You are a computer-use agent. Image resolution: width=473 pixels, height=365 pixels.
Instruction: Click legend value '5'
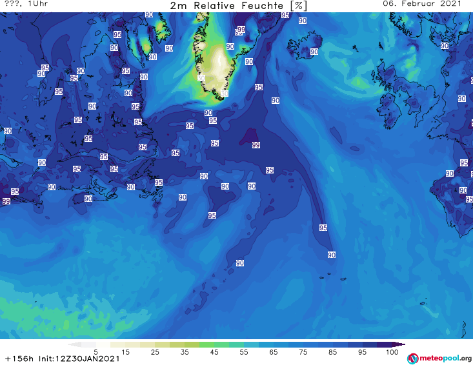[96, 352]
